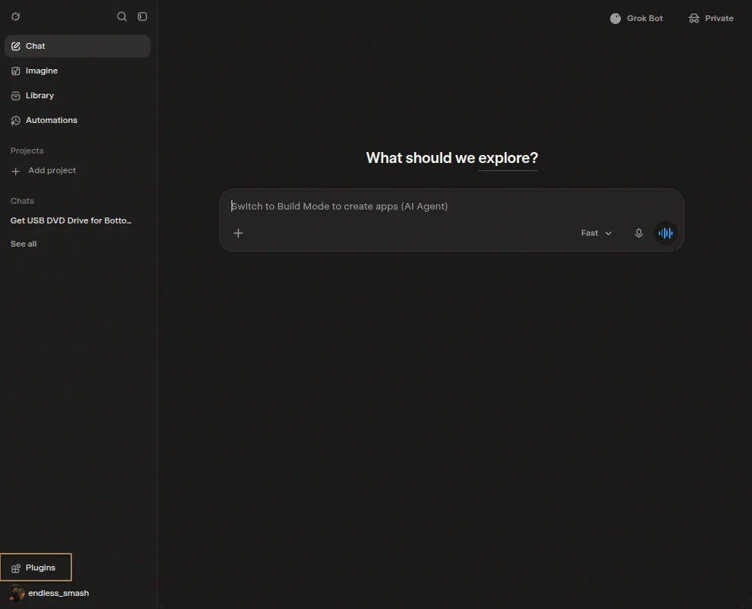
Task: Click the Grok Bot button
Action: [636, 18]
